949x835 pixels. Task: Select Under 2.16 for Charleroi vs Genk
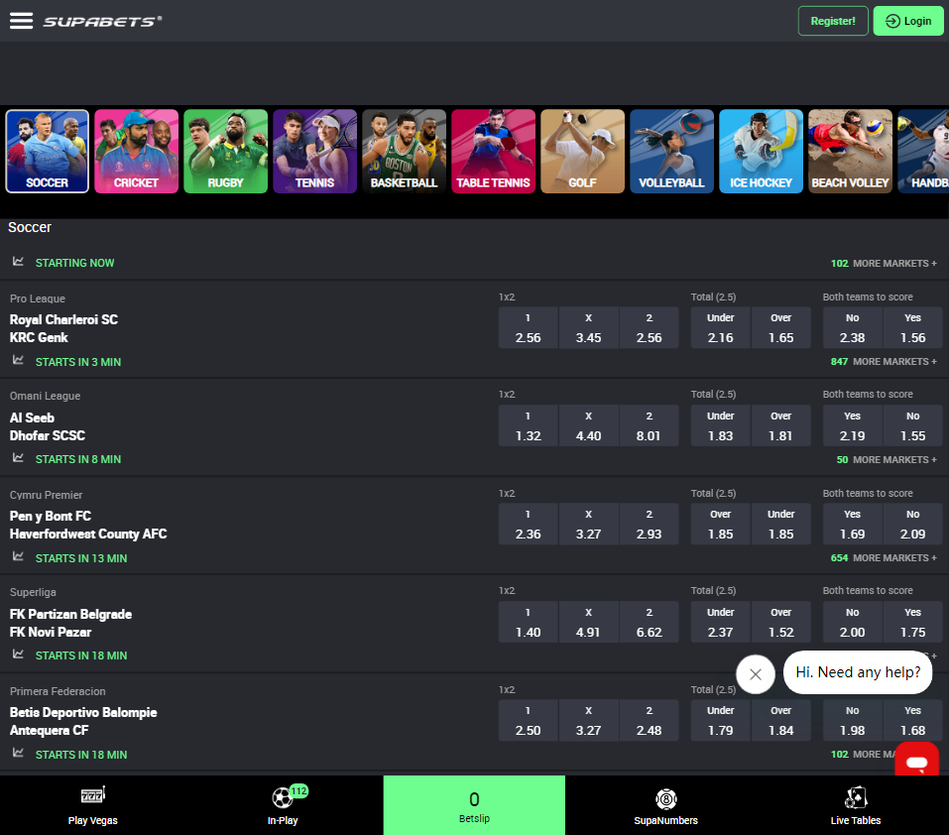pyautogui.click(x=720, y=328)
